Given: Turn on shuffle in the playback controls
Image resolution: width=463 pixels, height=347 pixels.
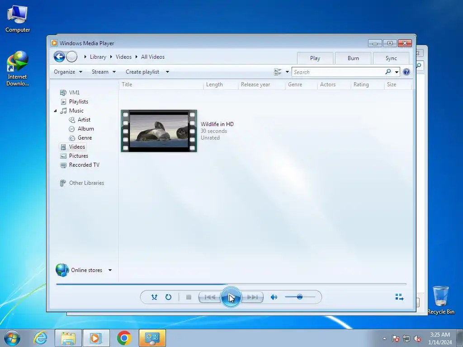Looking at the screenshot, I should click(x=154, y=297).
